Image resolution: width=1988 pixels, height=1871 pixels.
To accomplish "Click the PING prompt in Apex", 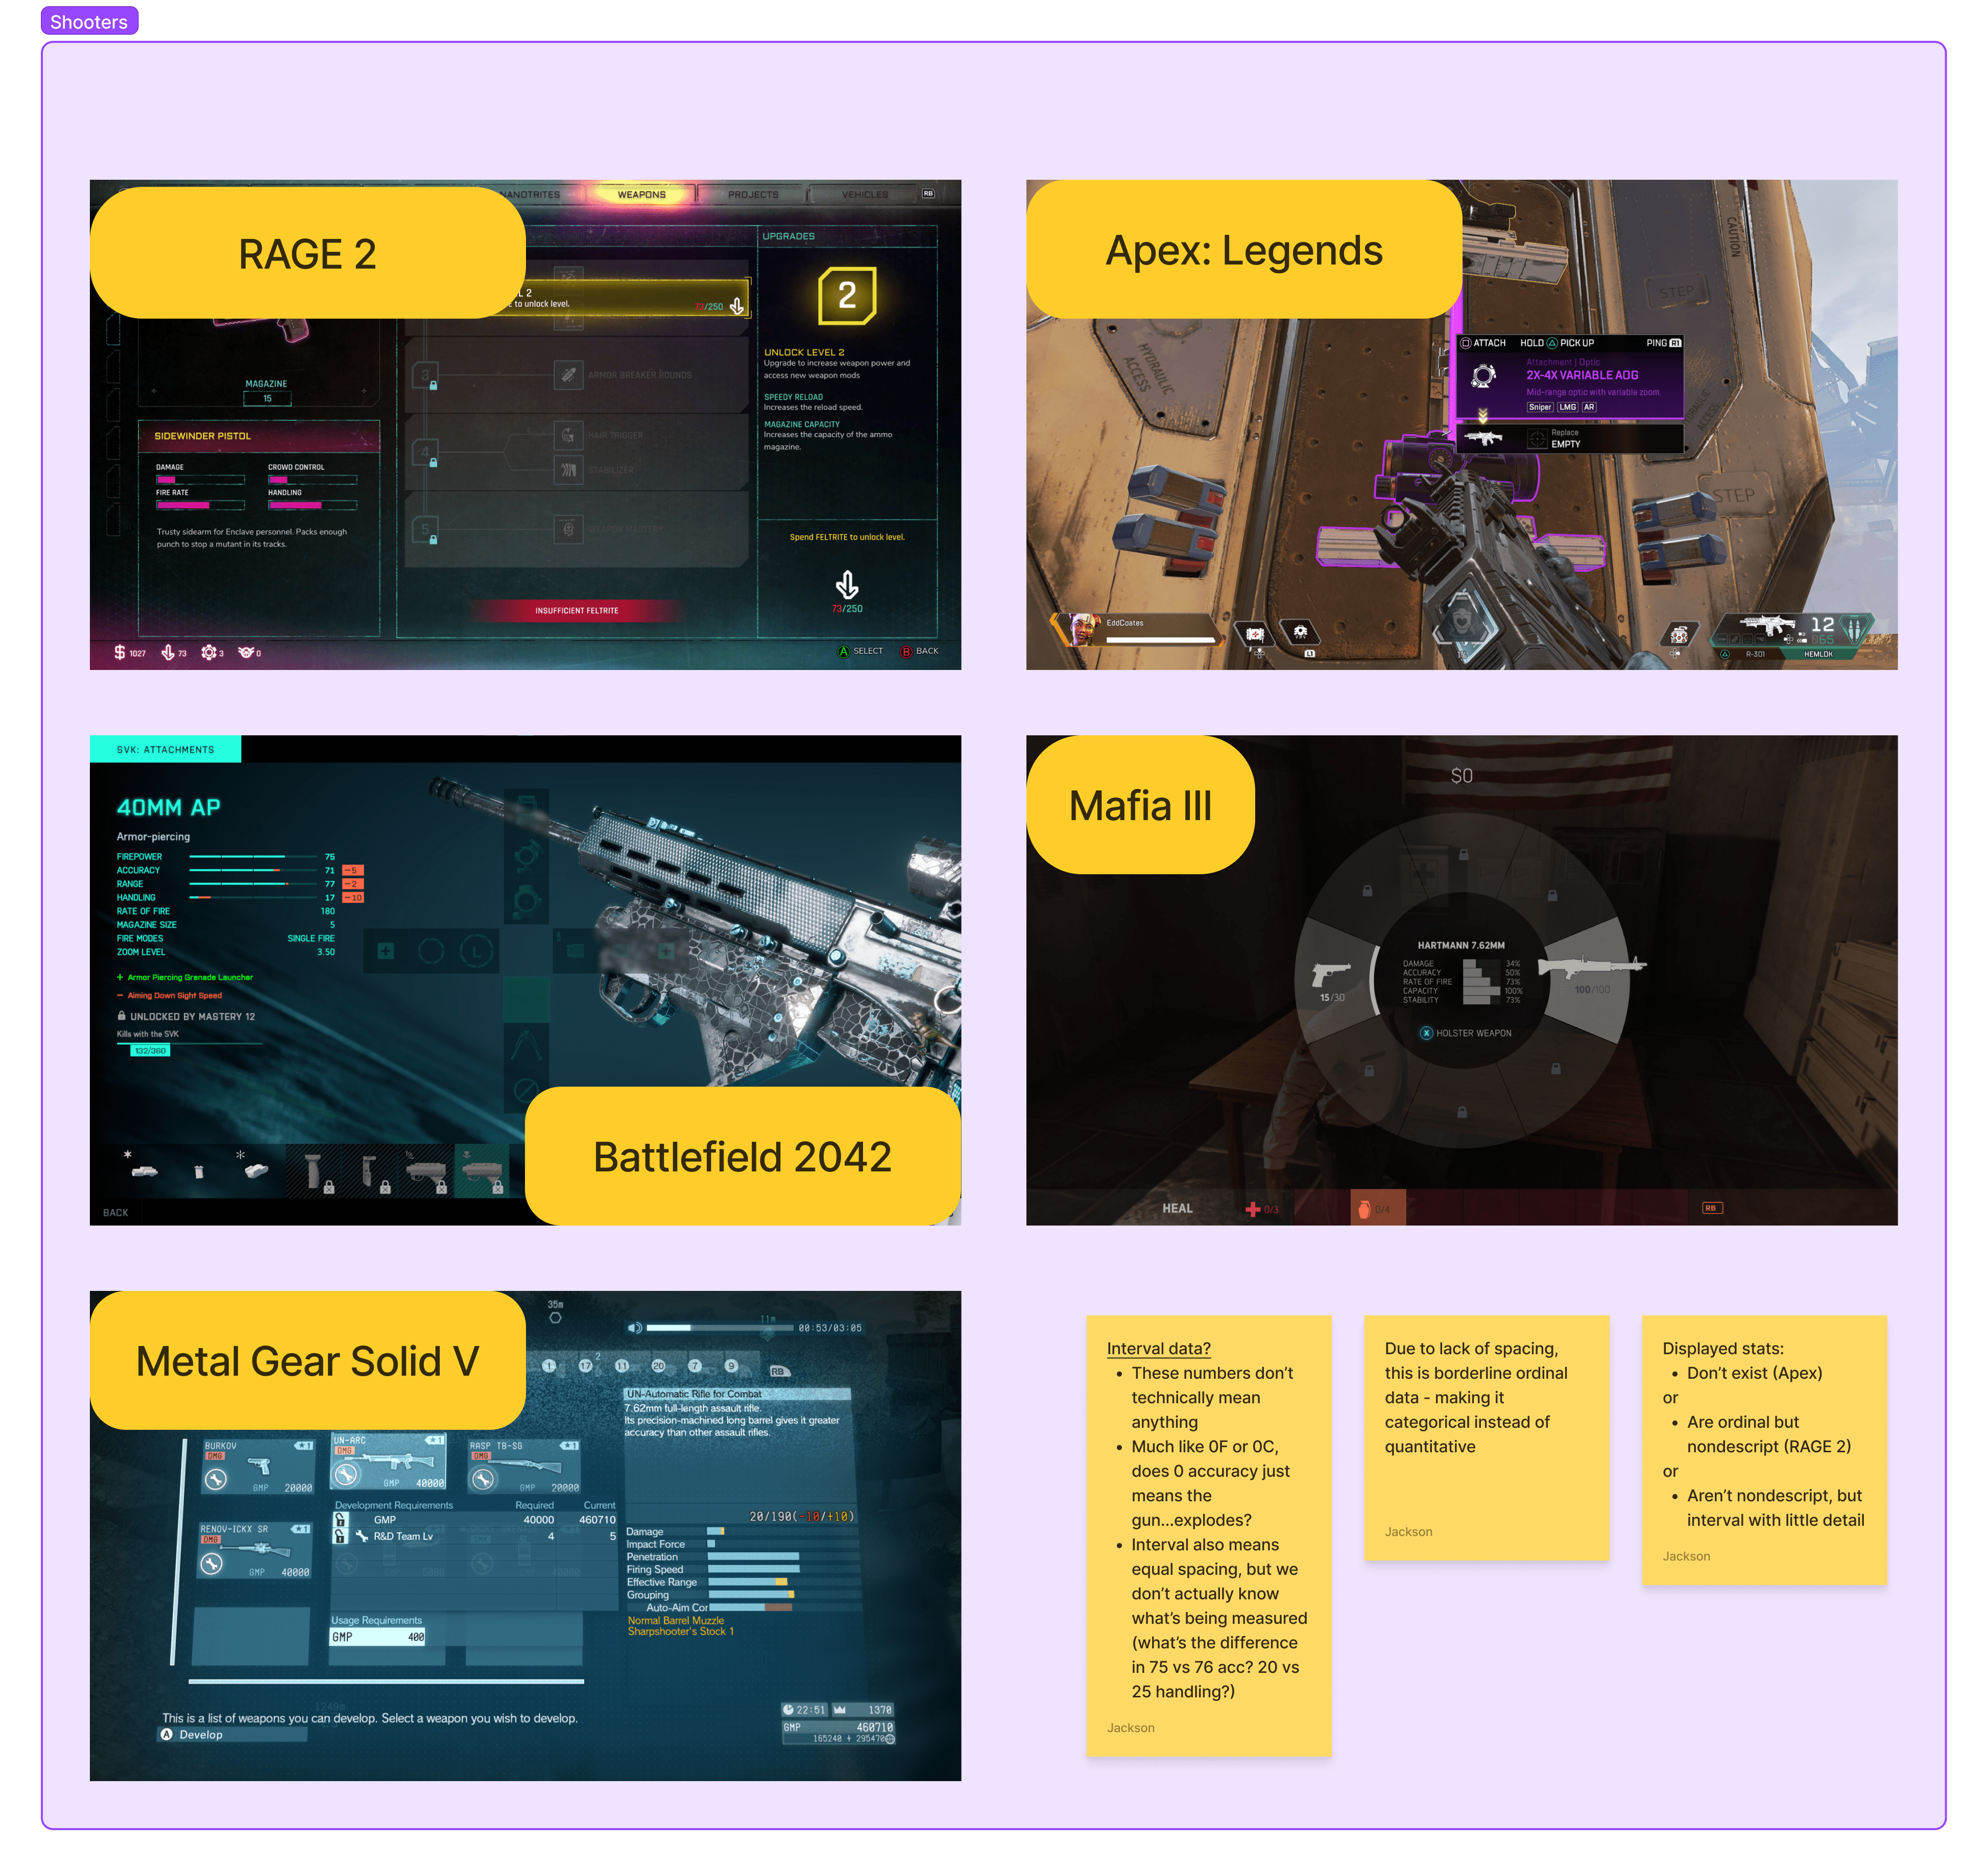I will pyautogui.click(x=1664, y=343).
